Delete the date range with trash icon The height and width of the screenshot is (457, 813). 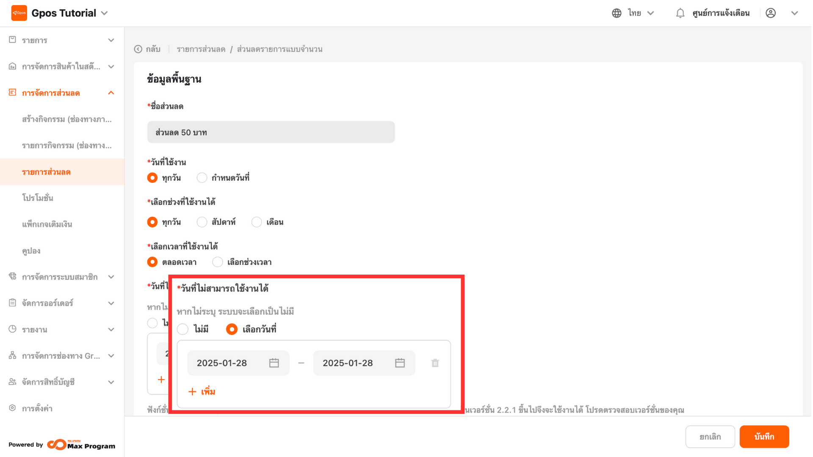click(x=435, y=363)
